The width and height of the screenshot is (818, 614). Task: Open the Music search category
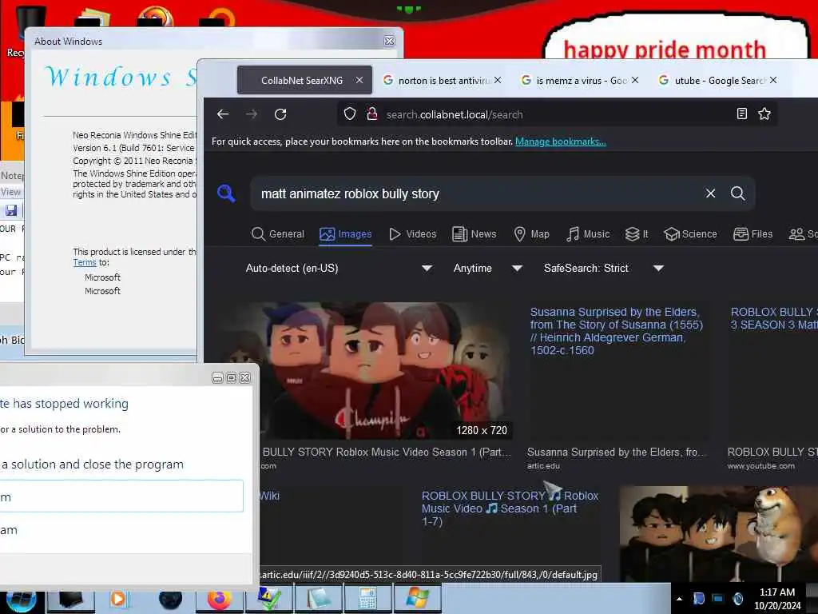click(x=588, y=234)
